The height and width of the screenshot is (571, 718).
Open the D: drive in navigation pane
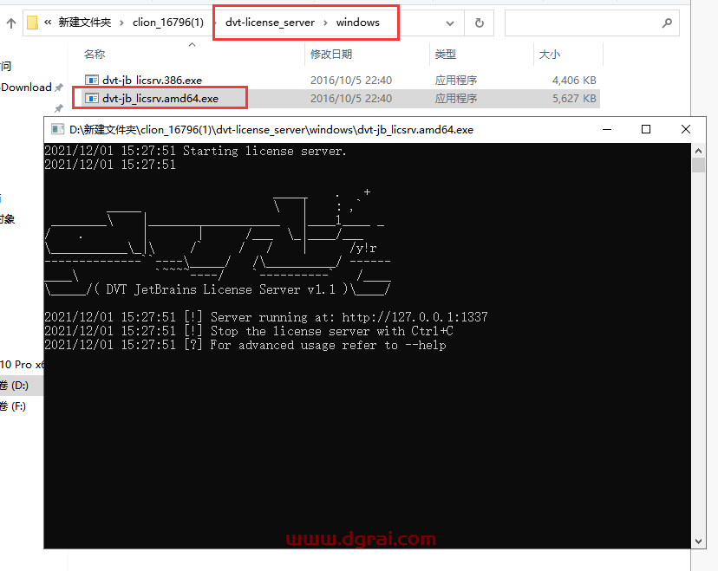tap(15, 385)
